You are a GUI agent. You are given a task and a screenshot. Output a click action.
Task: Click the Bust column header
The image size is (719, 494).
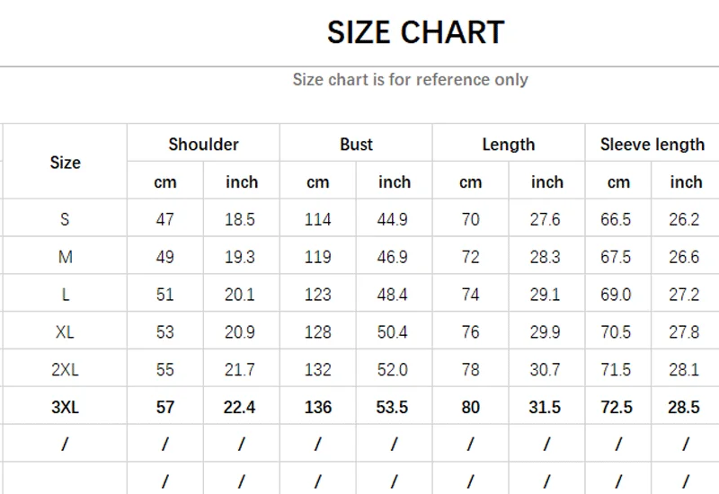tap(356, 144)
